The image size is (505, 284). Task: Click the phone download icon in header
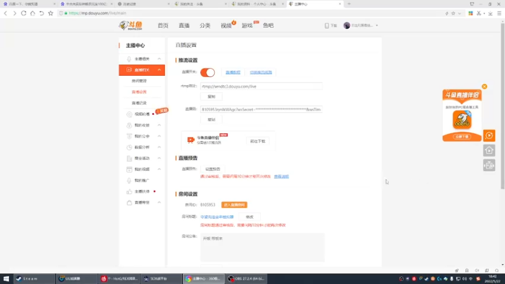326,25
